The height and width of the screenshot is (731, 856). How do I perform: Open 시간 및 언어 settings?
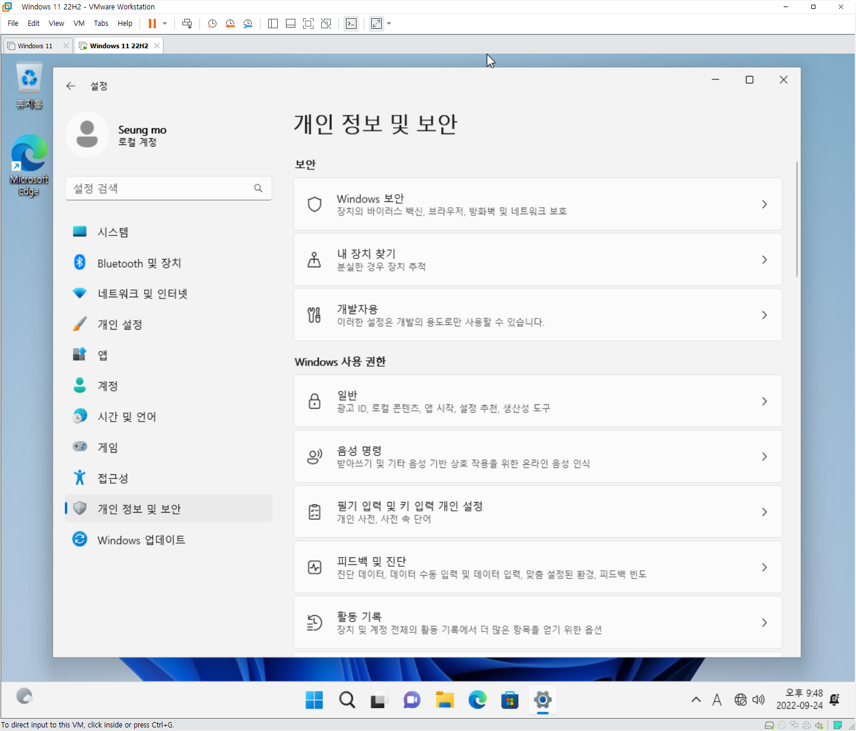168,417
